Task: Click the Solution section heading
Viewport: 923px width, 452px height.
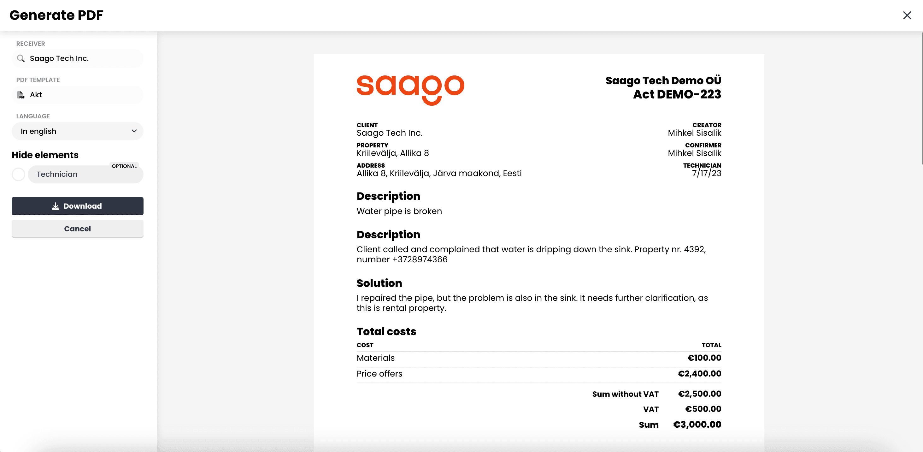Action: [x=379, y=283]
